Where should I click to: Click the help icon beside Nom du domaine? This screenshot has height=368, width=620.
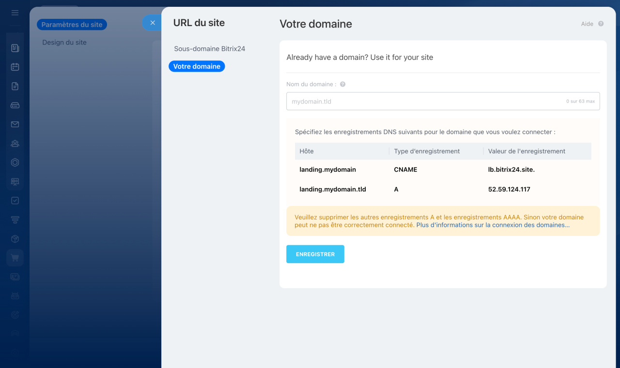[342, 84]
